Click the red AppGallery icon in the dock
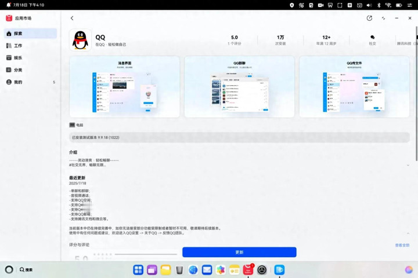The width and height of the screenshot is (418, 278). (x=248, y=270)
